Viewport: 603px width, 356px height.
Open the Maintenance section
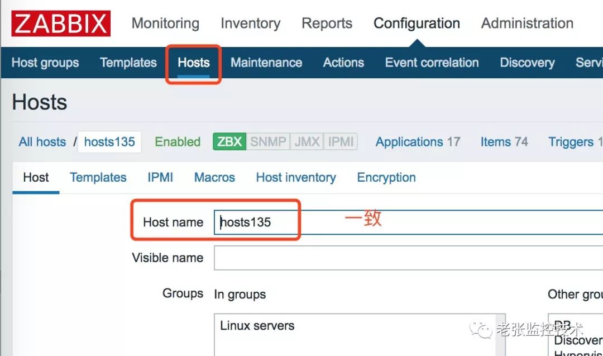coord(266,63)
